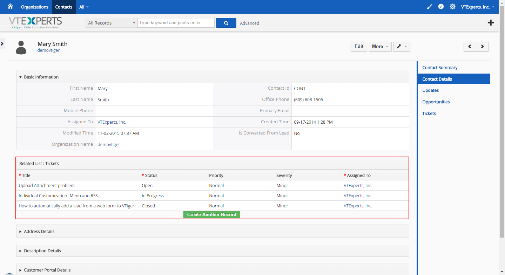Image resolution: width=505 pixels, height=275 pixels.
Task: Click the Is Converted From Lead value No
Action: click(297, 133)
